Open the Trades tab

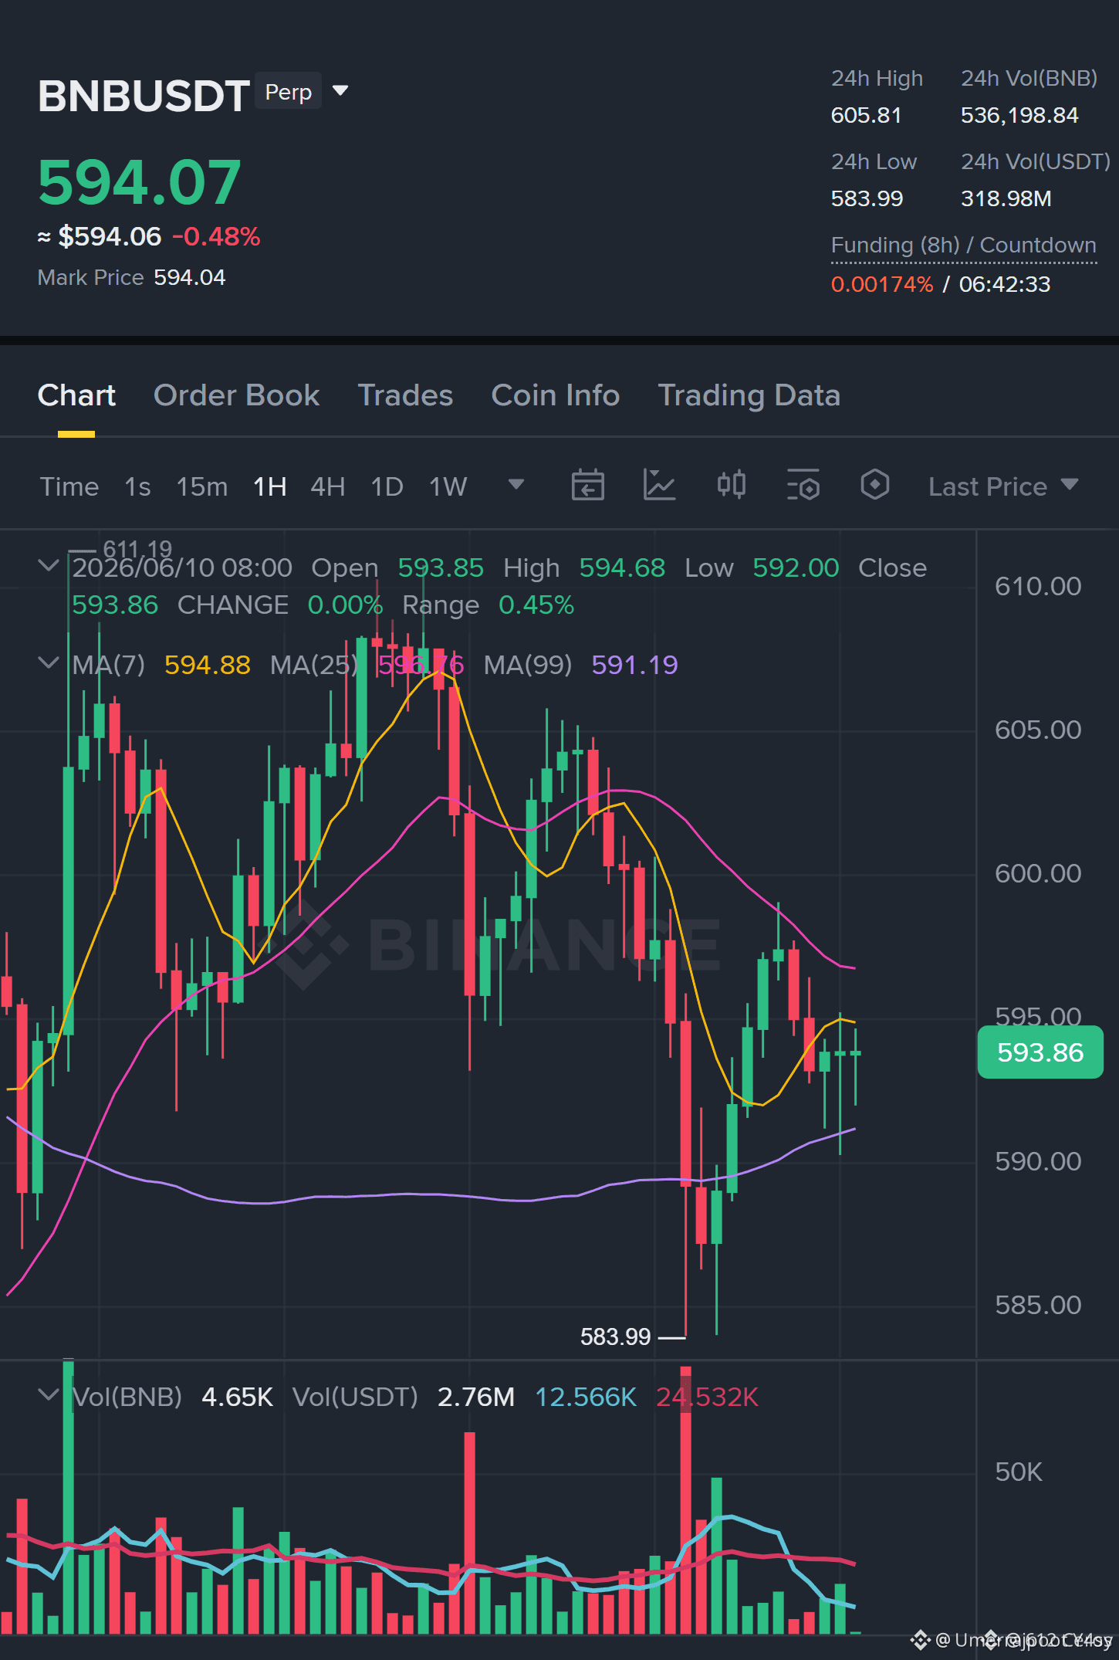405,395
